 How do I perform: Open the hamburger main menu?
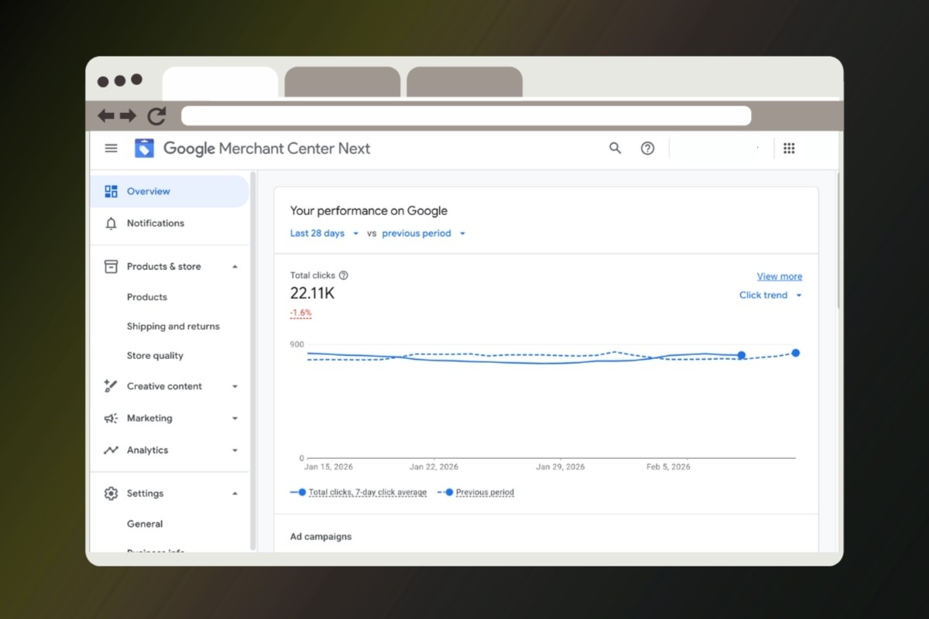click(x=111, y=149)
